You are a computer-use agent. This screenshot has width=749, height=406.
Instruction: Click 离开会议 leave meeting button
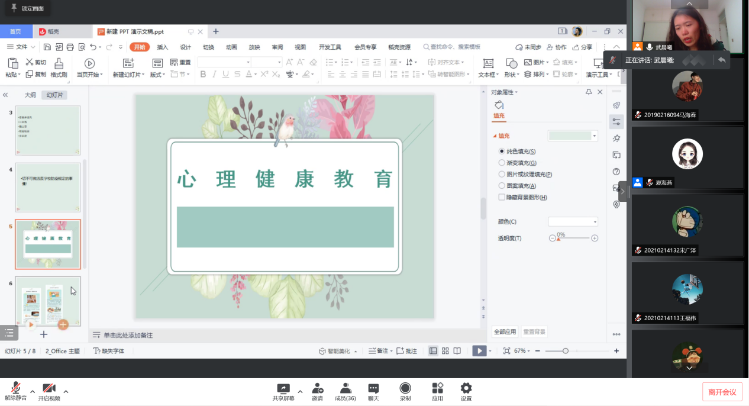[722, 392]
